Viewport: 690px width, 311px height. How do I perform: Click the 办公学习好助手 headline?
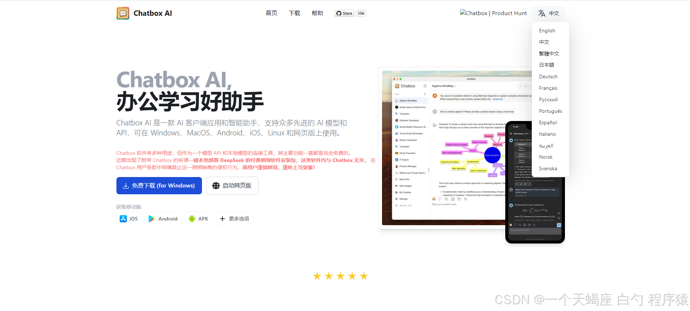point(190,102)
